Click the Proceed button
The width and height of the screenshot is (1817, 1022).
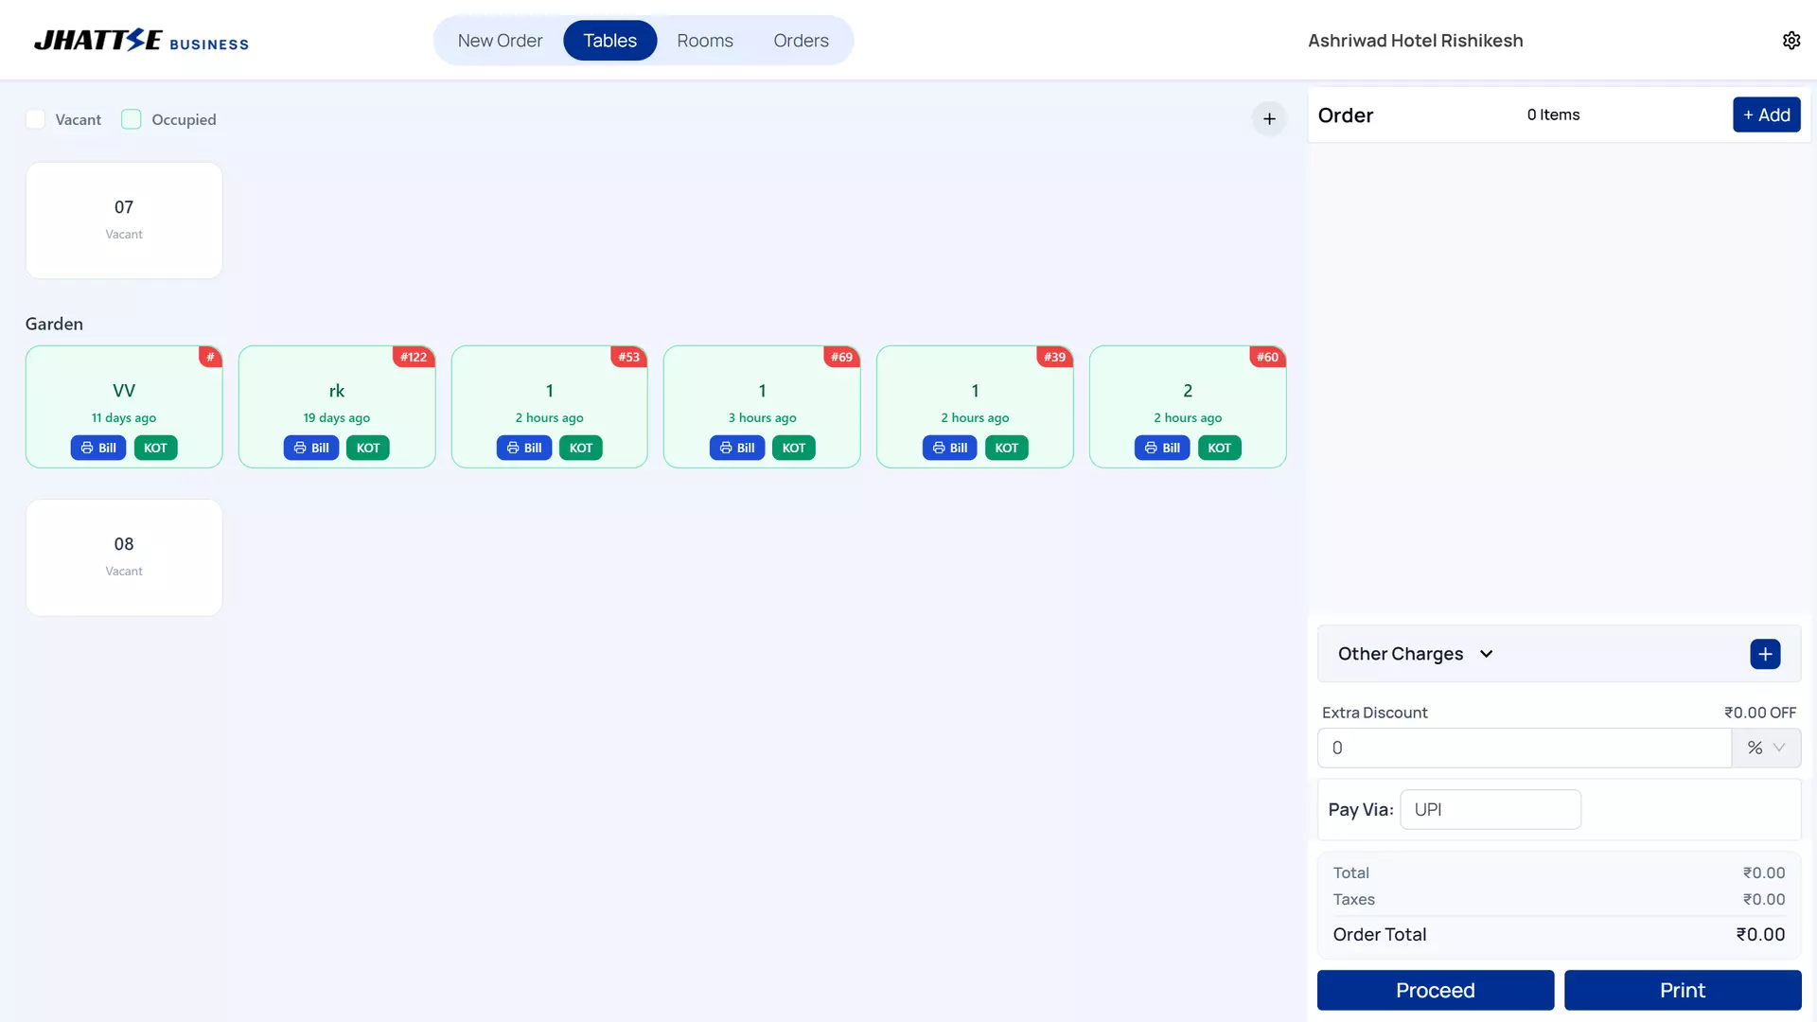pyautogui.click(x=1435, y=990)
